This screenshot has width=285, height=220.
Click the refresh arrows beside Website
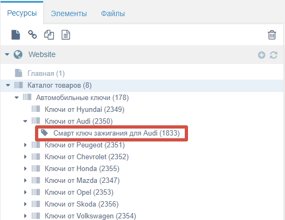(274, 55)
